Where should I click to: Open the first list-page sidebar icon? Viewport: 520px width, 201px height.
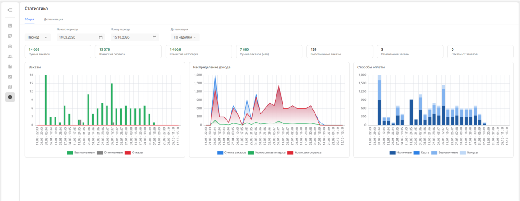pos(10,26)
